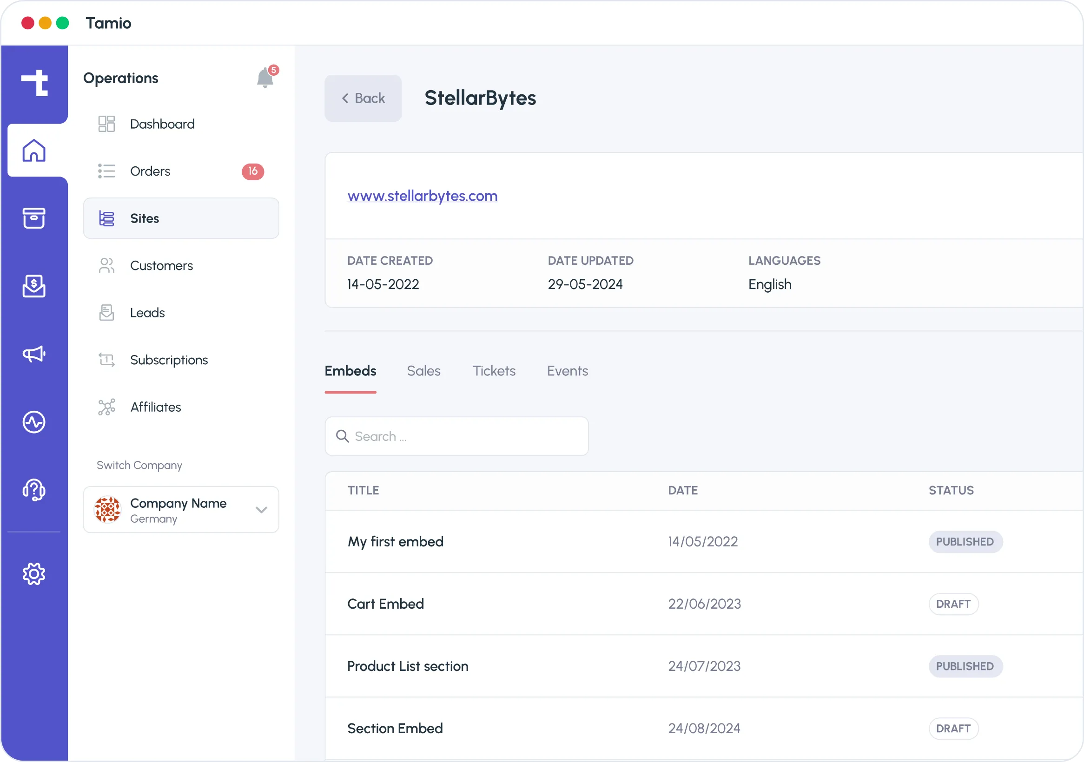Click the activity pulse analytics icon
Image resolution: width=1084 pixels, height=762 pixels.
coord(34,422)
